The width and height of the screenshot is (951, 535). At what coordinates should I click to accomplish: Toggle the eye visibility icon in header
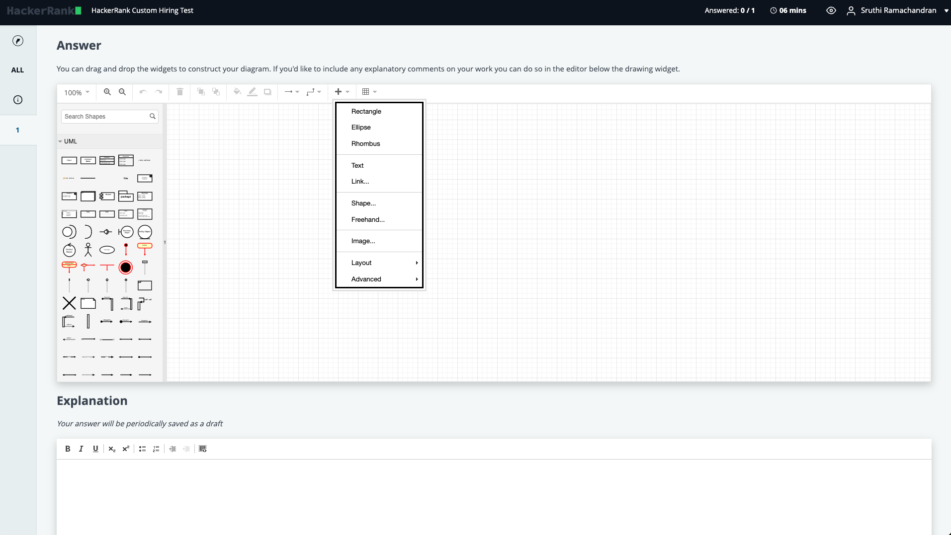[x=831, y=10]
